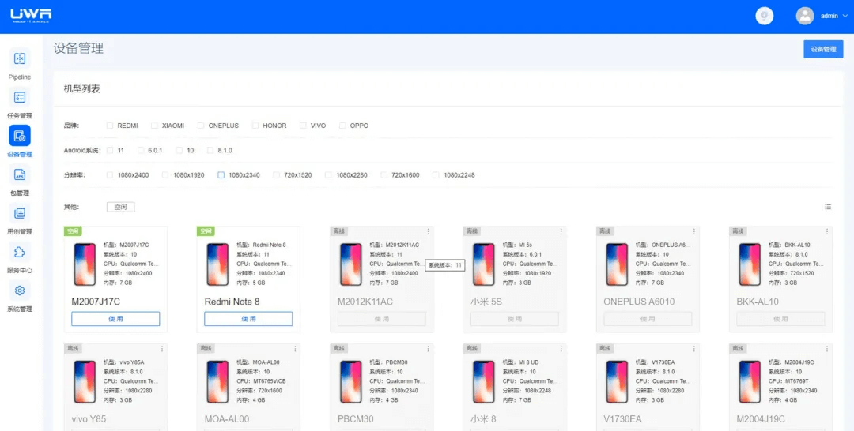Click the lightbulb icon in header
Viewport: 854px width, 431px height.
tap(764, 16)
